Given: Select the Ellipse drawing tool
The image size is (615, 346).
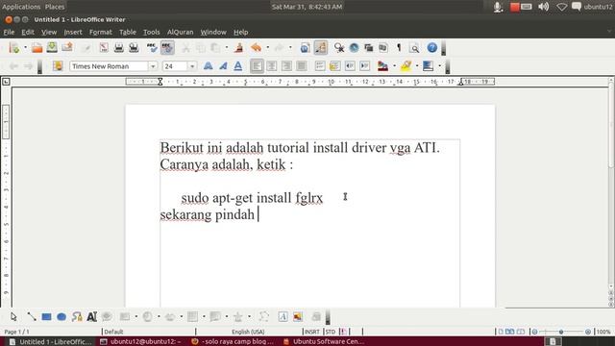Looking at the screenshot, I should pos(61,316).
